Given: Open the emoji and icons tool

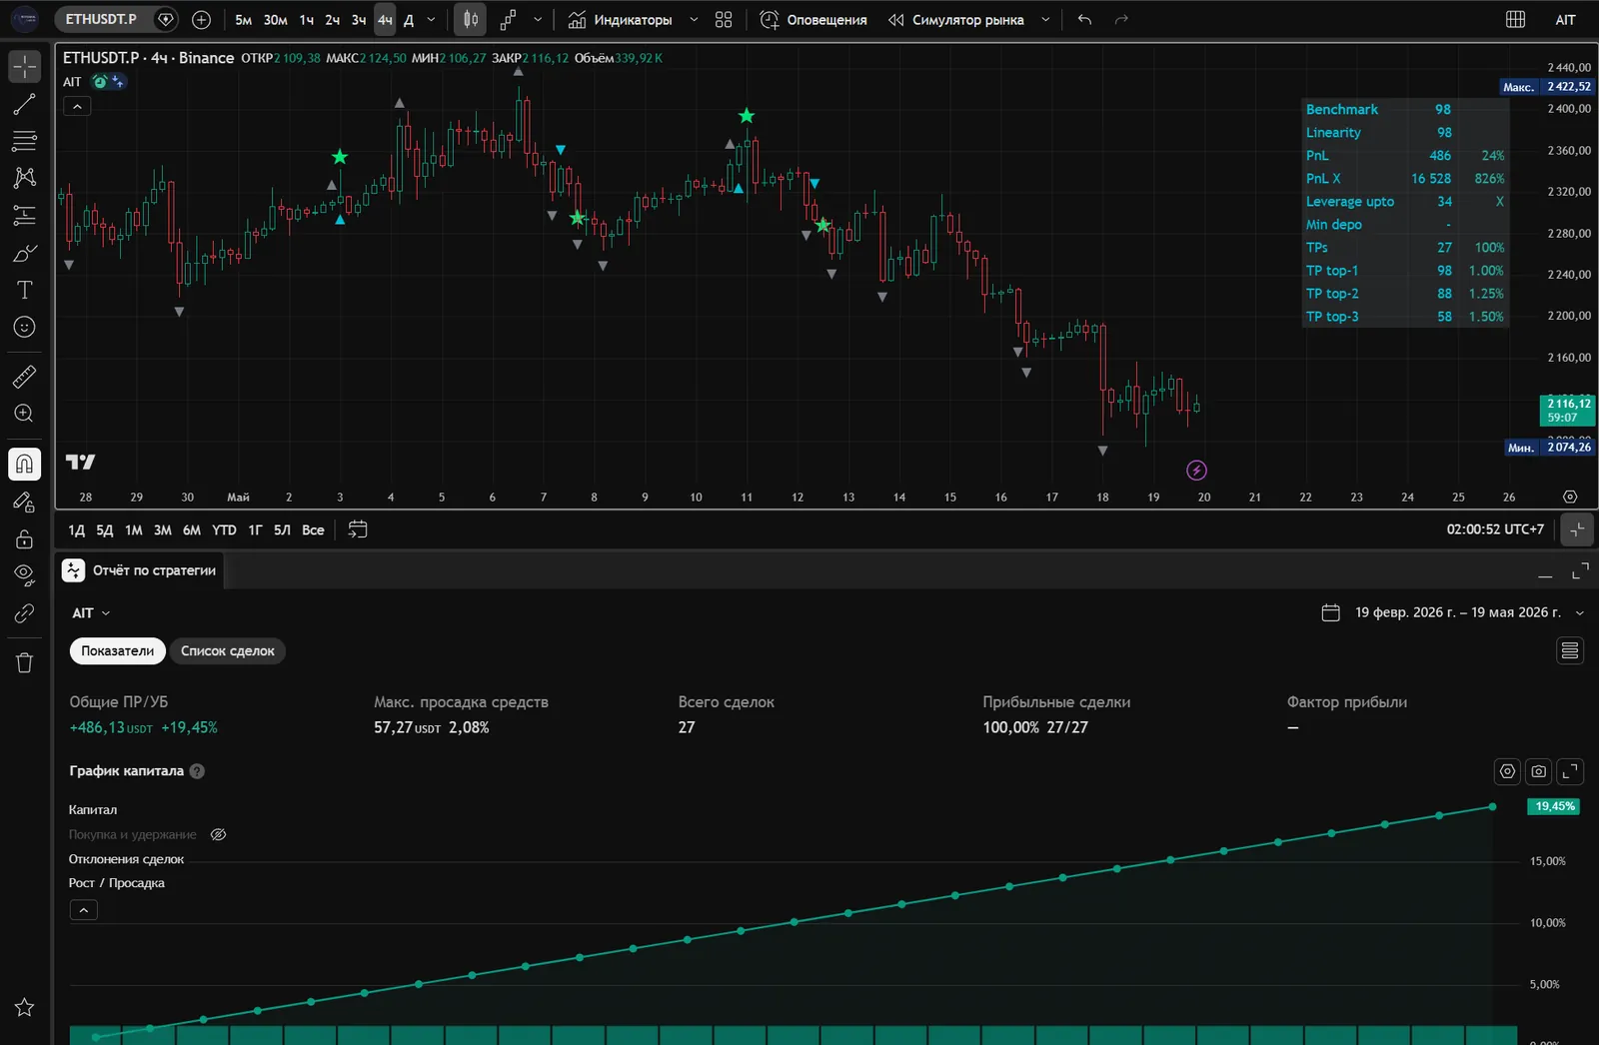Looking at the screenshot, I should 24,327.
